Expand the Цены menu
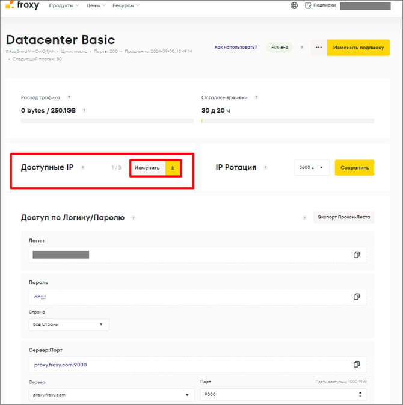Image resolution: width=403 pixels, height=405 pixels. [96, 5]
